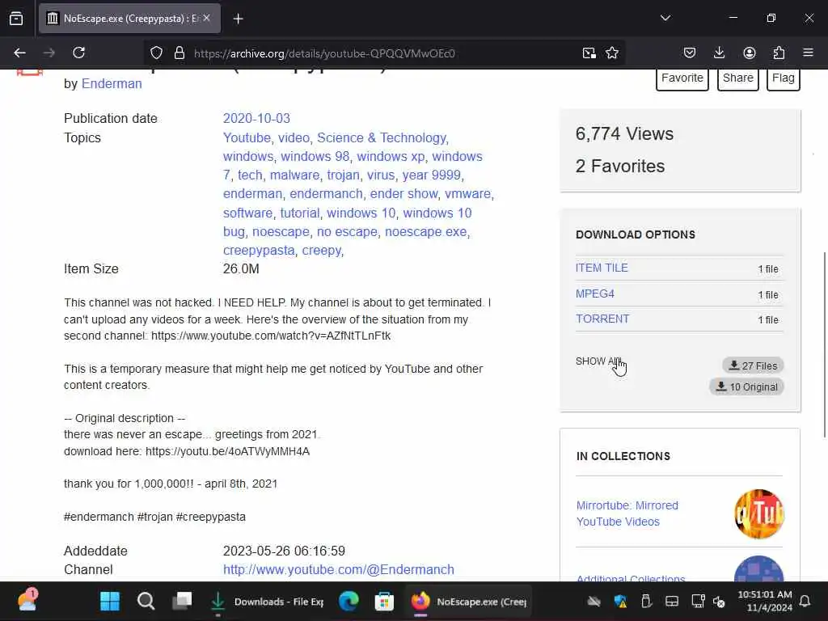Click the picture-in-picture icon in address bar
Image resolution: width=828 pixels, height=621 pixels.
589,53
